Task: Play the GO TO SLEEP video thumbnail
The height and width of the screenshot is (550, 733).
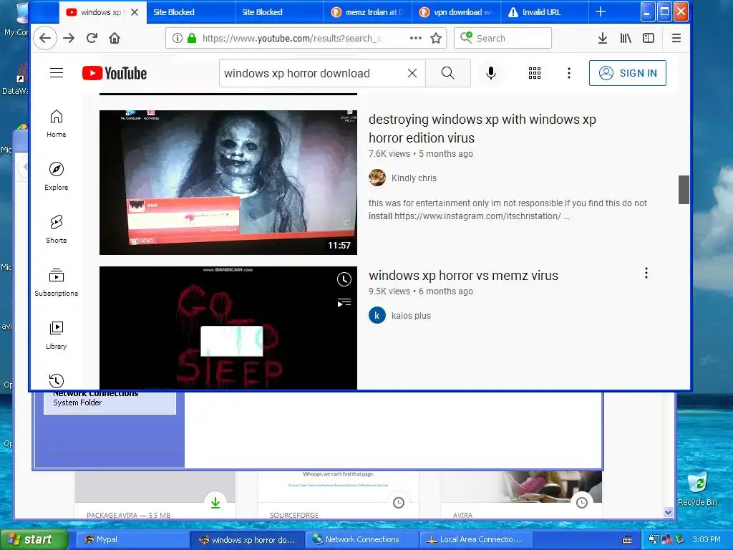Action: [x=228, y=327]
